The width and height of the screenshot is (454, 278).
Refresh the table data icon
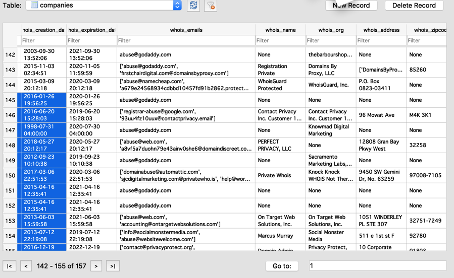pos(193,5)
